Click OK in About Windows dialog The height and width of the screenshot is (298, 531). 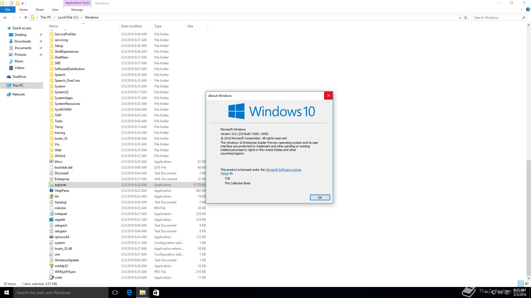point(320,198)
